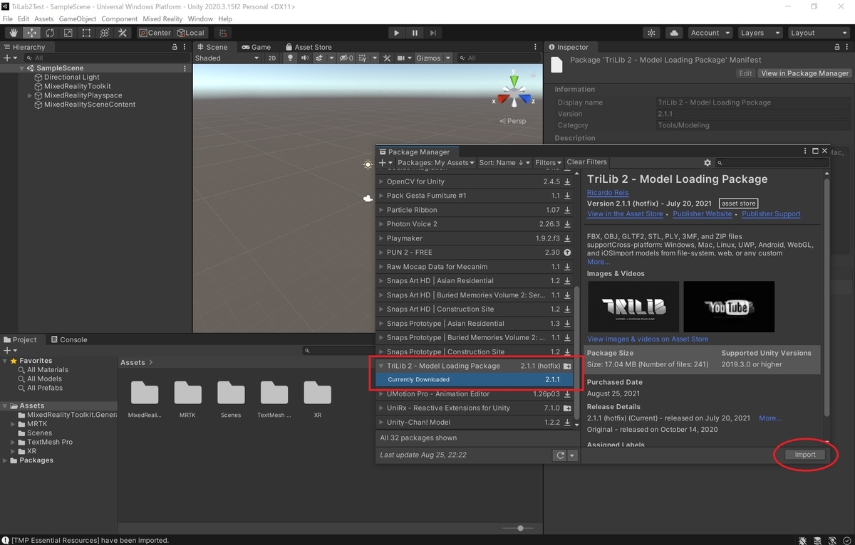The width and height of the screenshot is (855, 545).
Task: Lock the Hierarchy panel
Action: tap(175, 47)
